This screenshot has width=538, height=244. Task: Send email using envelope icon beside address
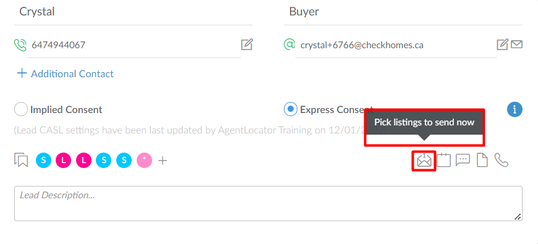tap(517, 44)
